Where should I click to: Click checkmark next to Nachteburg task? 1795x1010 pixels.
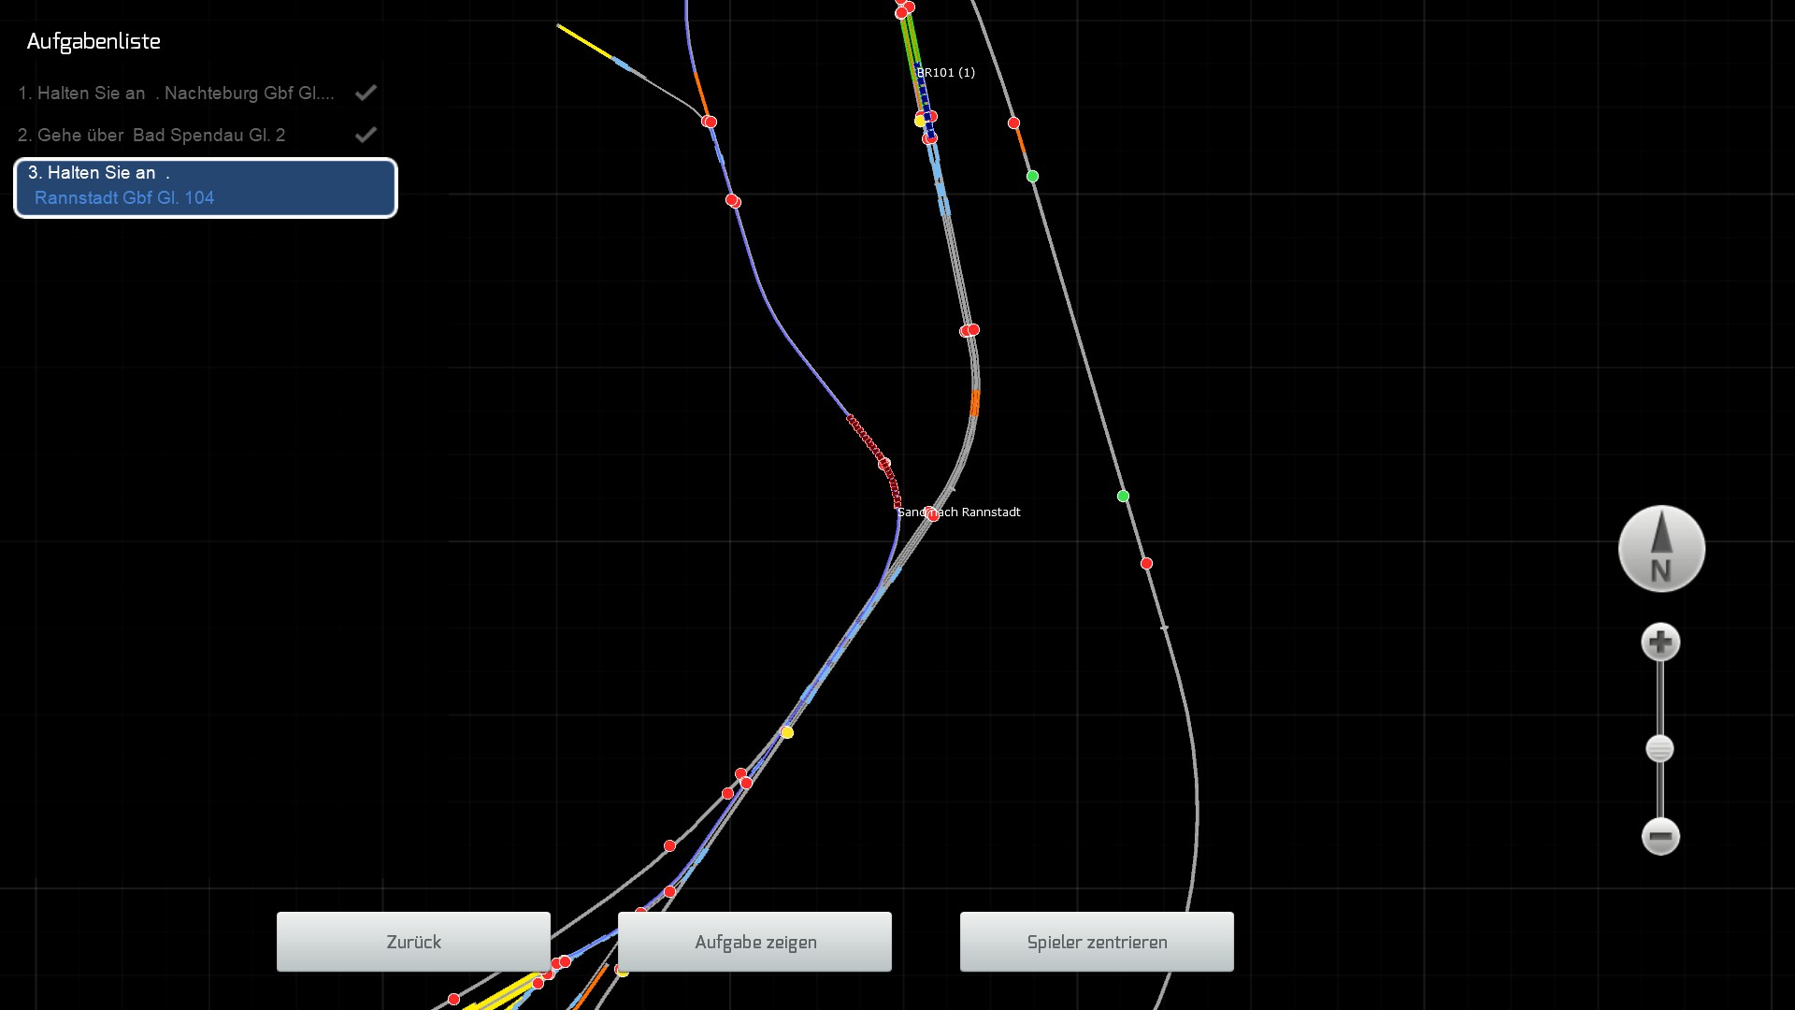366,93
